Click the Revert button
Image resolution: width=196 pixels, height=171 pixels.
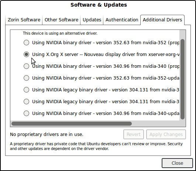pos(134,135)
